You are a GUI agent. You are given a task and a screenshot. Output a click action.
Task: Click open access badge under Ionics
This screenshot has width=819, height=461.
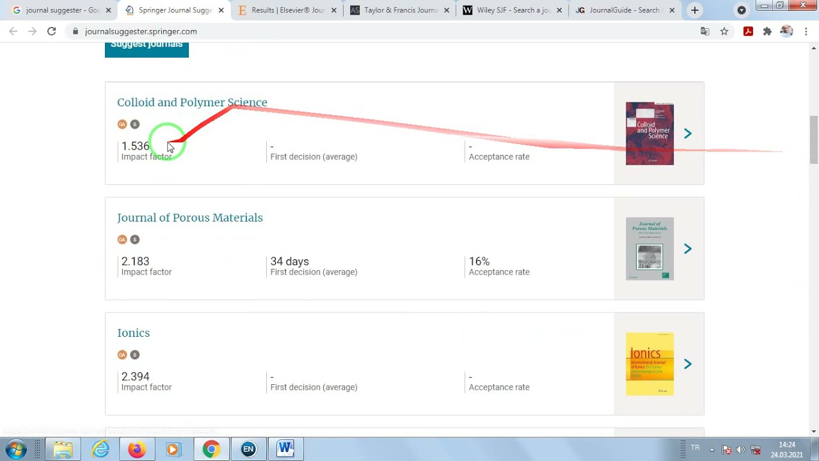[x=122, y=355]
